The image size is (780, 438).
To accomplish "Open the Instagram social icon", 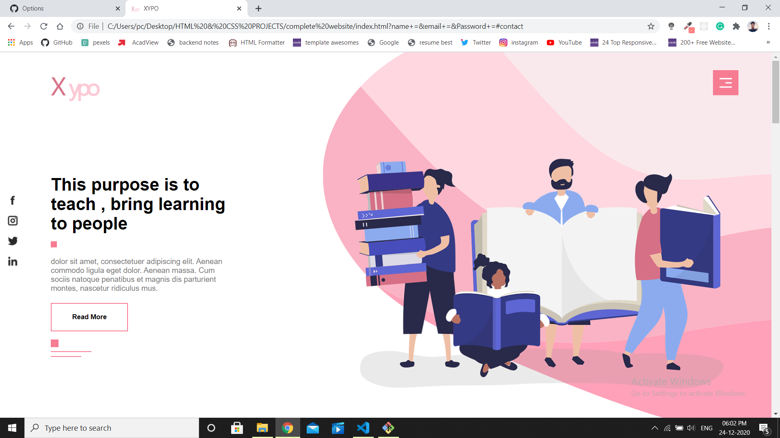I will pyautogui.click(x=13, y=221).
